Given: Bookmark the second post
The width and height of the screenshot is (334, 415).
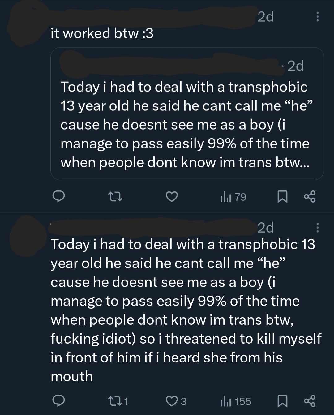Looking at the screenshot, I should point(282,401).
